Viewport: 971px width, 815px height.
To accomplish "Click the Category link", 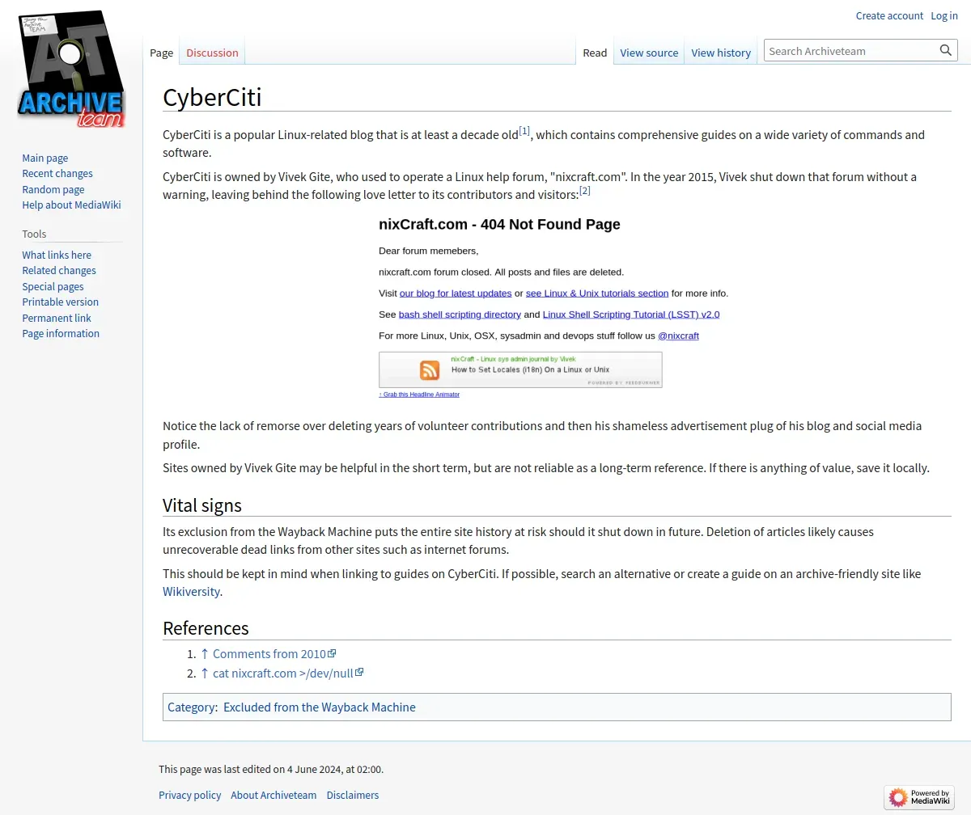I will pos(191,707).
